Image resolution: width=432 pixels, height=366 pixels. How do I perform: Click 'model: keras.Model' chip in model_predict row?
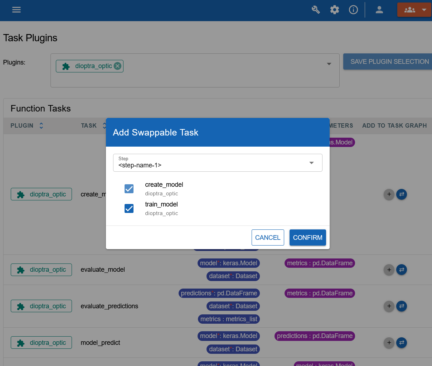(x=228, y=336)
